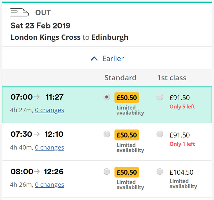Open 0 changes details for 07:30 departure
214x200 pixels.
pyautogui.click(x=50, y=147)
